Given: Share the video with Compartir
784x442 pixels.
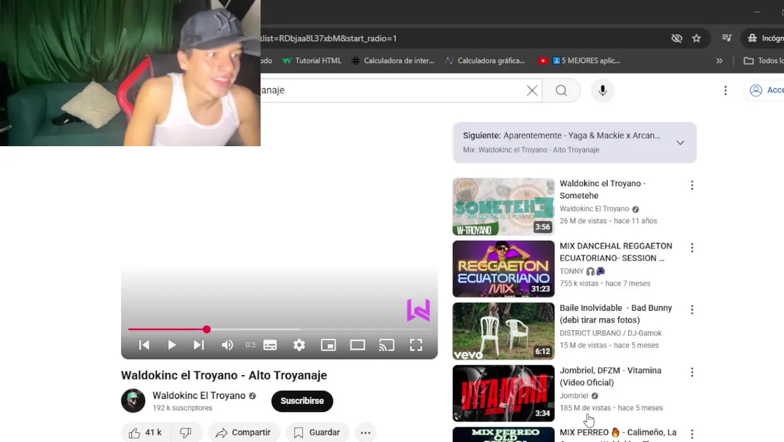Looking at the screenshot, I should click(x=244, y=433).
